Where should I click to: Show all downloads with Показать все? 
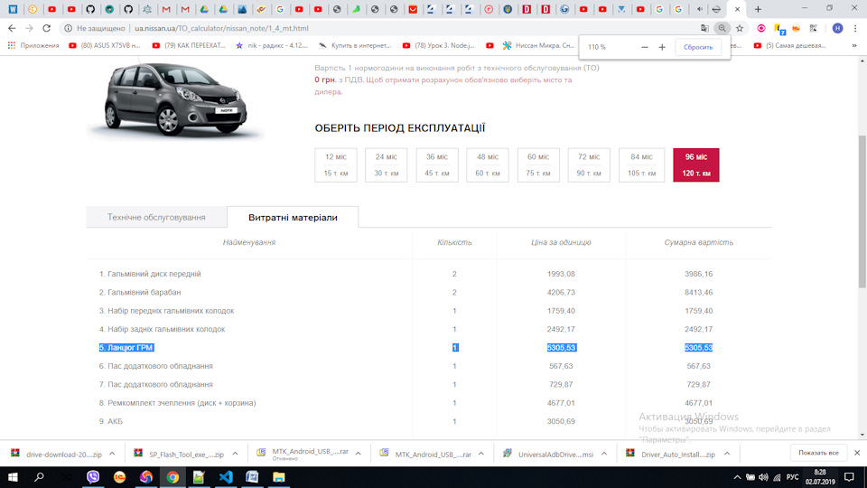coord(818,453)
